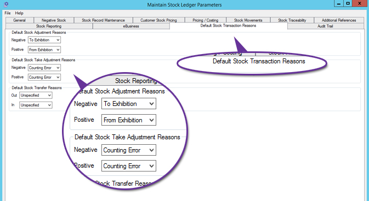The height and width of the screenshot is (201, 369).
Task: Select the Stock Movements tab
Action: (x=248, y=20)
